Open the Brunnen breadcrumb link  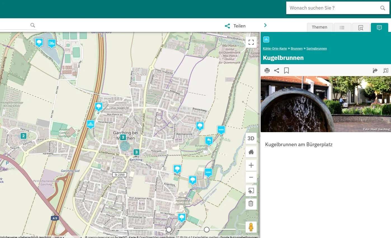point(296,48)
